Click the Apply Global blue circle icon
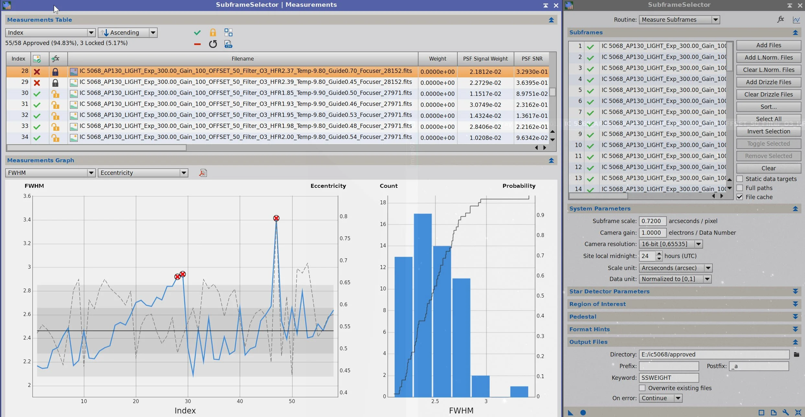 [583, 412]
